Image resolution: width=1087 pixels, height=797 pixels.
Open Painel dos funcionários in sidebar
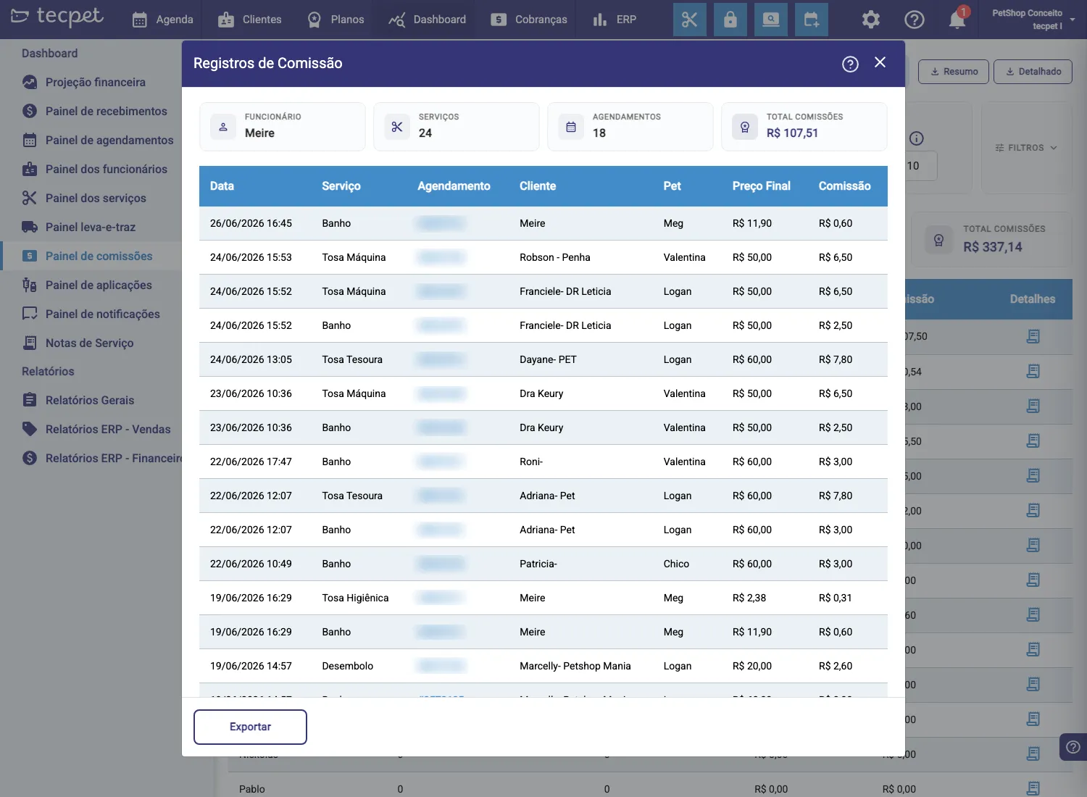94,169
